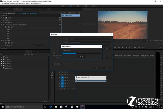This screenshot has height=109, width=163.
Task: Play the clip in Program Monitor
Action: (123, 47)
